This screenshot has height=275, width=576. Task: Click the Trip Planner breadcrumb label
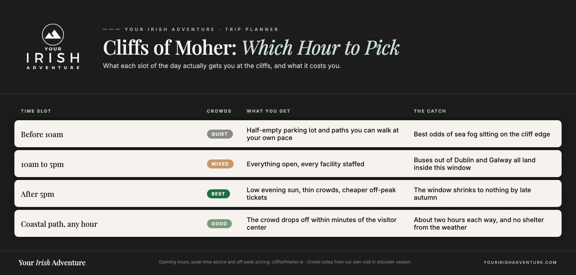[x=252, y=30]
